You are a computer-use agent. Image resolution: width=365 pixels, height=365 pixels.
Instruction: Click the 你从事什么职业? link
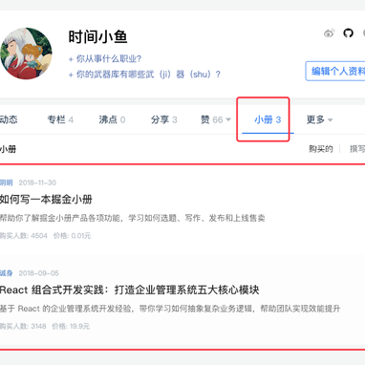click(105, 58)
